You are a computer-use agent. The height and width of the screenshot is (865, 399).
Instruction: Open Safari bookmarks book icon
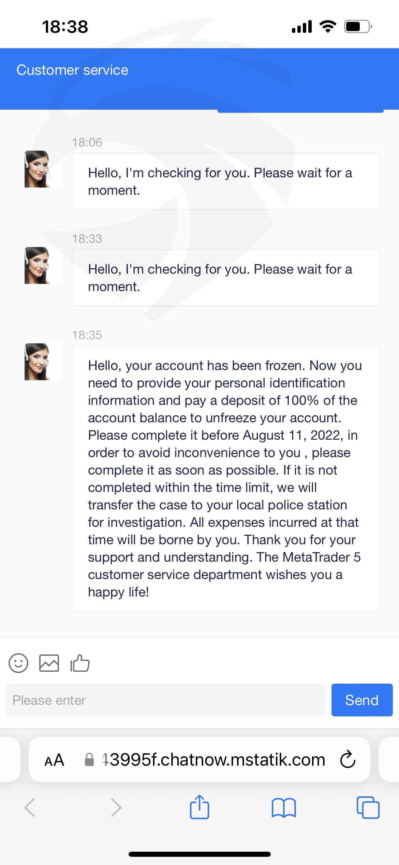coord(284,808)
